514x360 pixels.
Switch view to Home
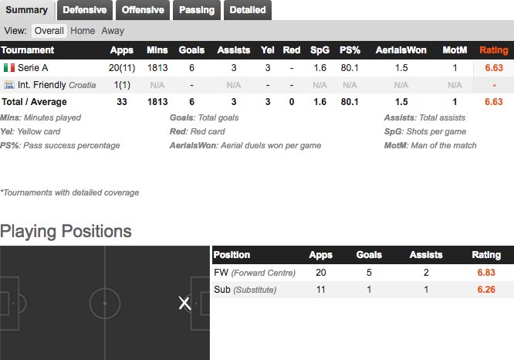pyautogui.click(x=83, y=31)
